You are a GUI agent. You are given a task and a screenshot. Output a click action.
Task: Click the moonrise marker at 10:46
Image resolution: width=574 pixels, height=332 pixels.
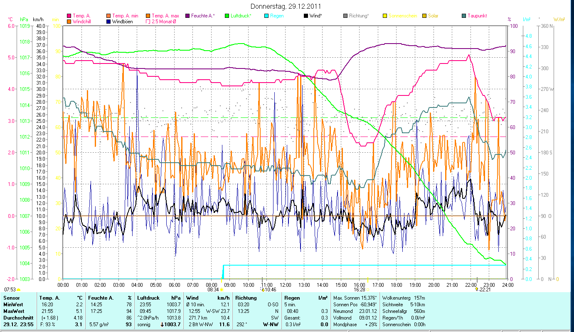(262, 289)
